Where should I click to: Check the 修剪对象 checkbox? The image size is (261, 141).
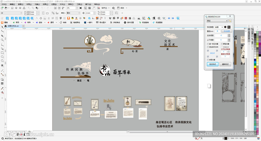[x=208, y=60]
